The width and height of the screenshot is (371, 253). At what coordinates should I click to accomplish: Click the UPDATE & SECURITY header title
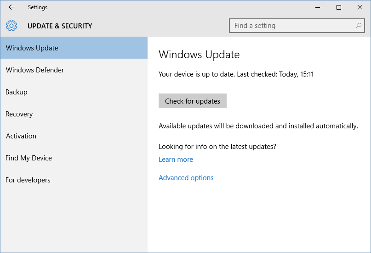[x=60, y=26]
